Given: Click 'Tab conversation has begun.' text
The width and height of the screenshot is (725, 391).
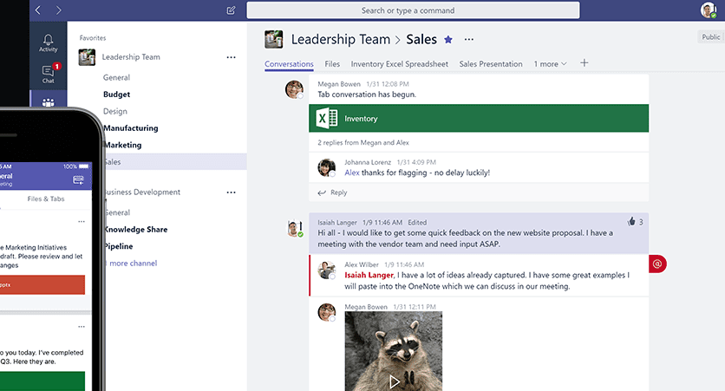Looking at the screenshot, I should click(x=367, y=94).
